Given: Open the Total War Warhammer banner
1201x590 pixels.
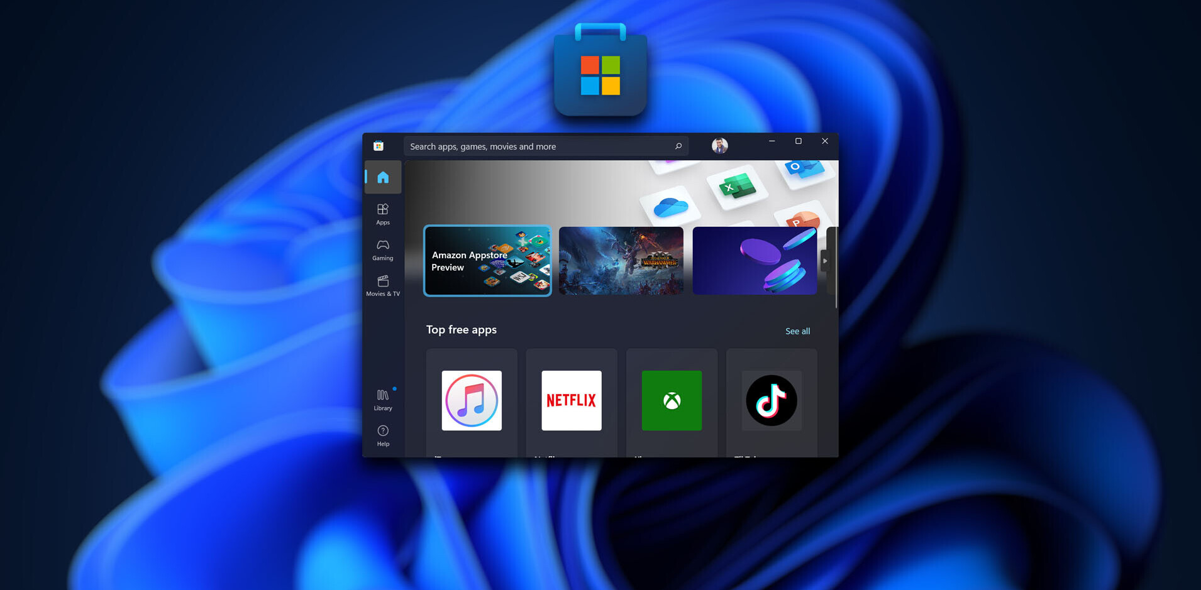Looking at the screenshot, I should (x=621, y=261).
